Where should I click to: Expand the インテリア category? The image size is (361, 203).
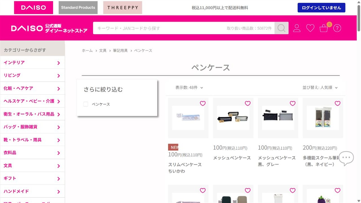[x=32, y=63]
